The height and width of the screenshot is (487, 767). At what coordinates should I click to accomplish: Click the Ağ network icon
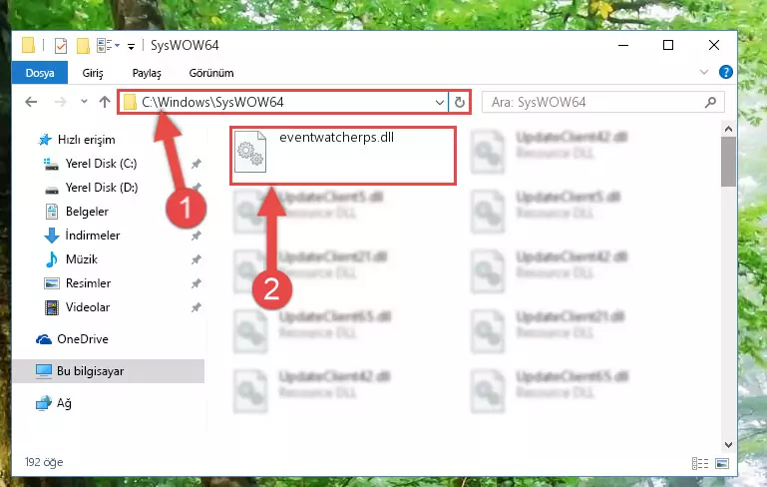coord(44,403)
